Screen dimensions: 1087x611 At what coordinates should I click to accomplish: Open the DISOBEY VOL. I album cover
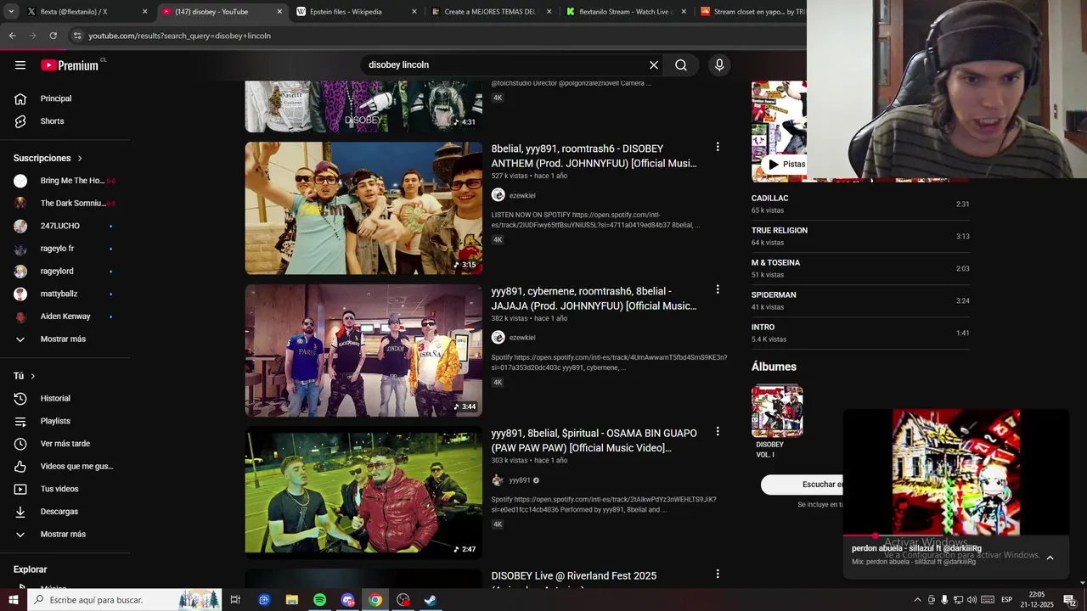pyautogui.click(x=777, y=411)
